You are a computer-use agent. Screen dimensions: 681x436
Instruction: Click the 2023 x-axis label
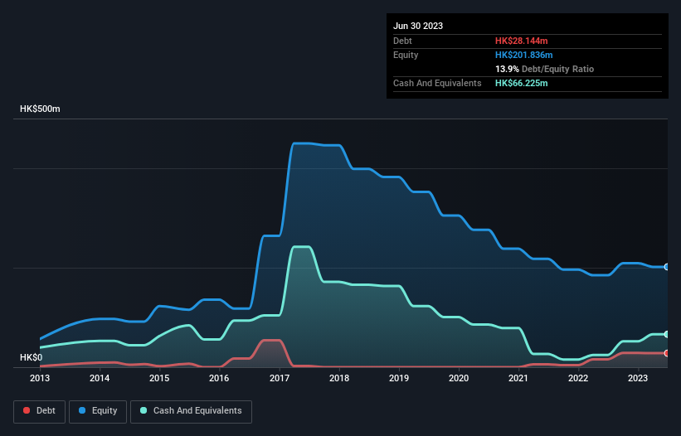(638, 378)
